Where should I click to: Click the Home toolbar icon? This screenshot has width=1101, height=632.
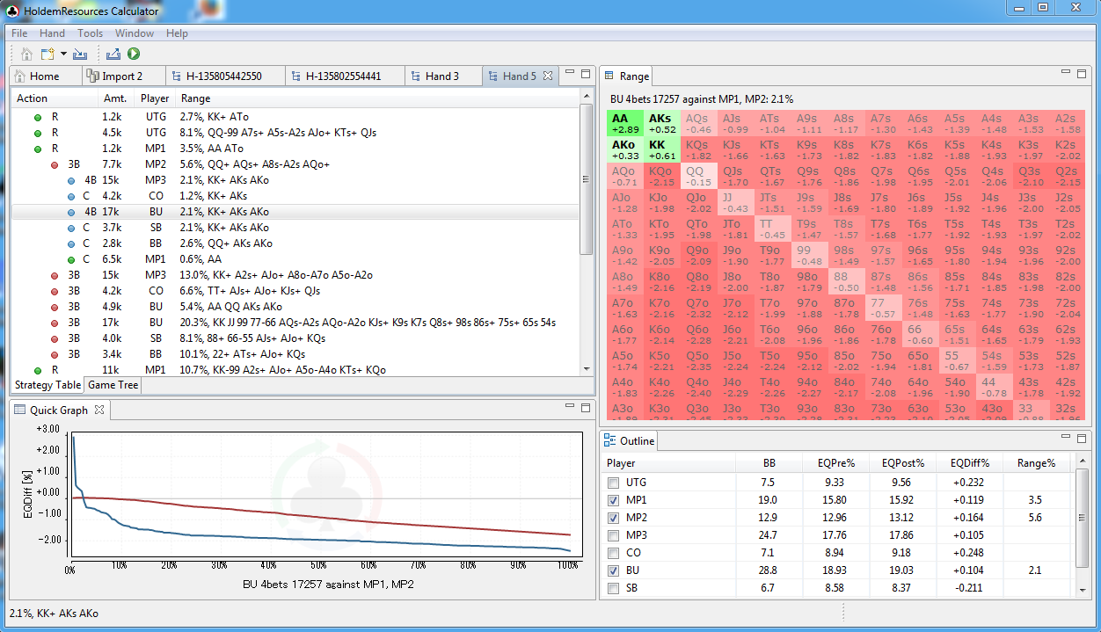[26, 54]
